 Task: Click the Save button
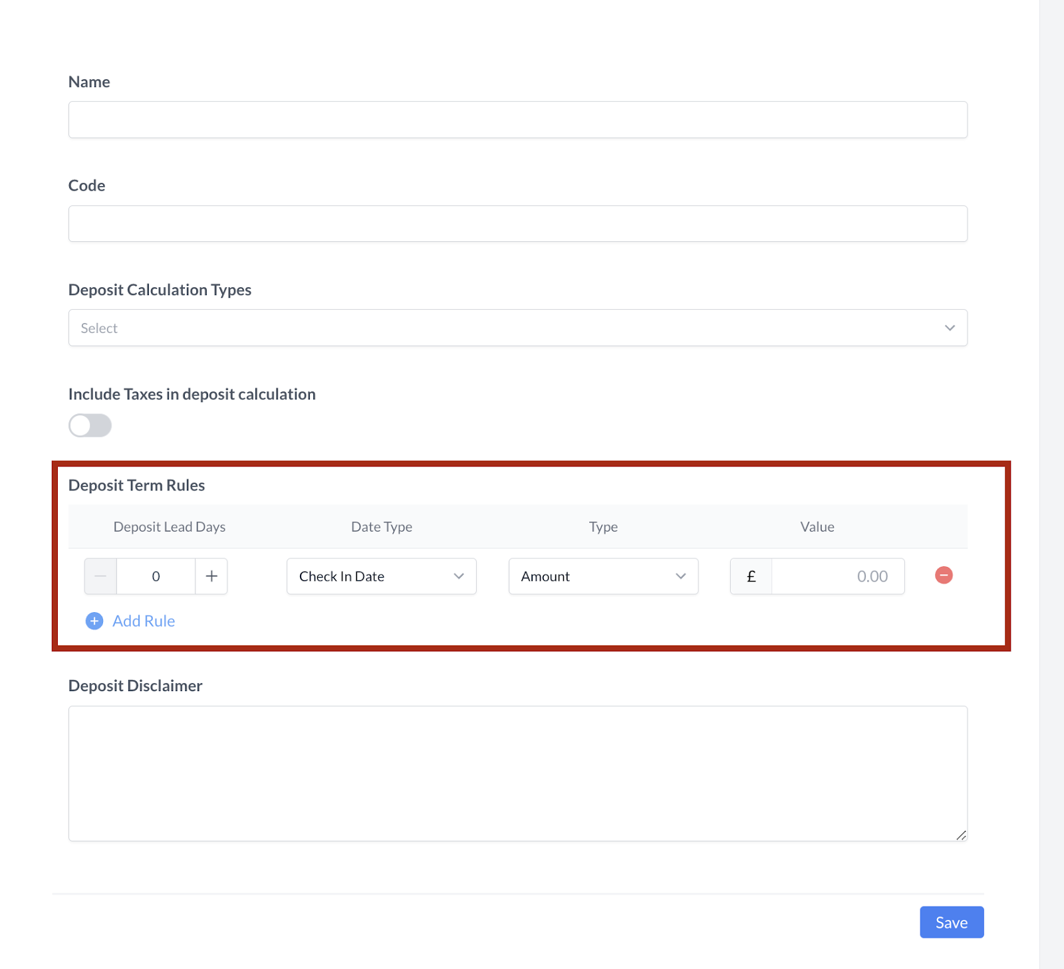[x=951, y=922]
